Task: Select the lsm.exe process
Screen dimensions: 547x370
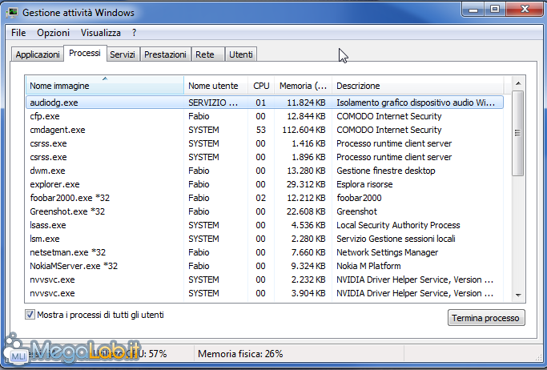Action: point(264,239)
